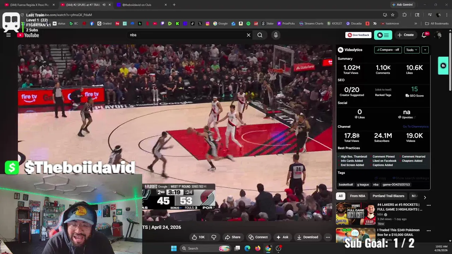
Task: Select the All chip filter
Action: [x=340, y=196]
